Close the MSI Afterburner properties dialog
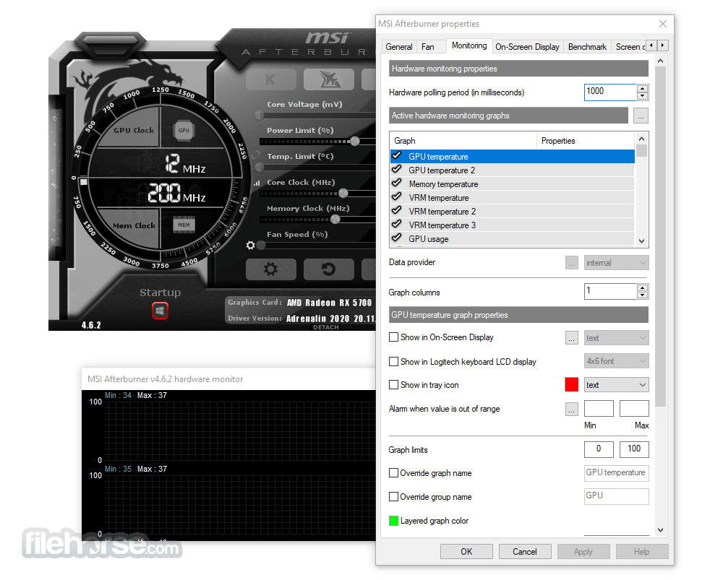The width and height of the screenshot is (723, 580). tap(662, 24)
